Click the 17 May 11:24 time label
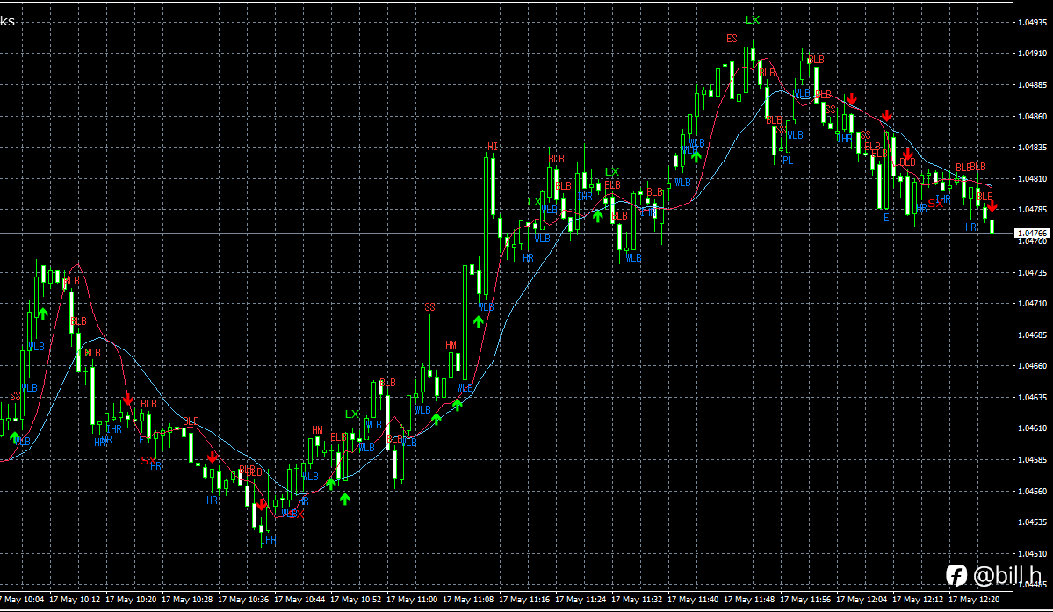The height and width of the screenshot is (612, 1053). click(x=581, y=600)
